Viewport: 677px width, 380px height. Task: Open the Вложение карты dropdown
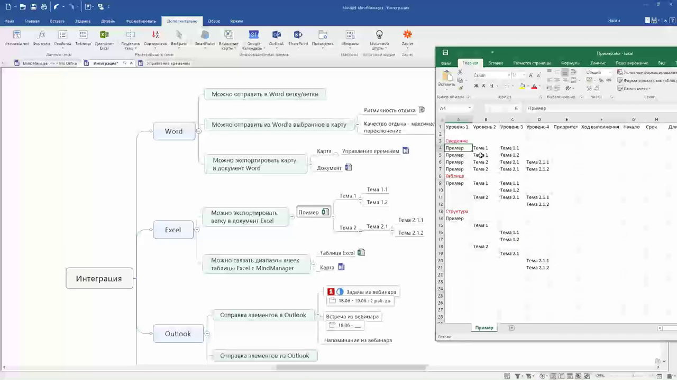[x=228, y=46]
